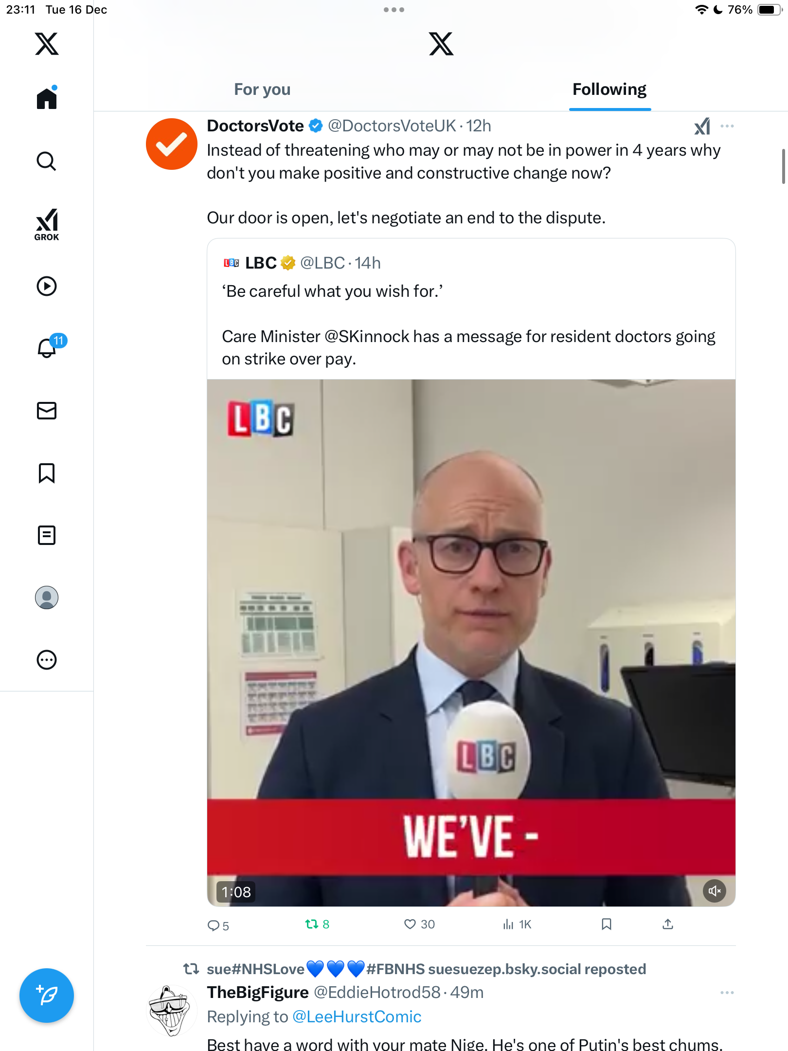Viewport: 788px width, 1051px height.
Task: Open the video tab play icon
Action: [47, 286]
